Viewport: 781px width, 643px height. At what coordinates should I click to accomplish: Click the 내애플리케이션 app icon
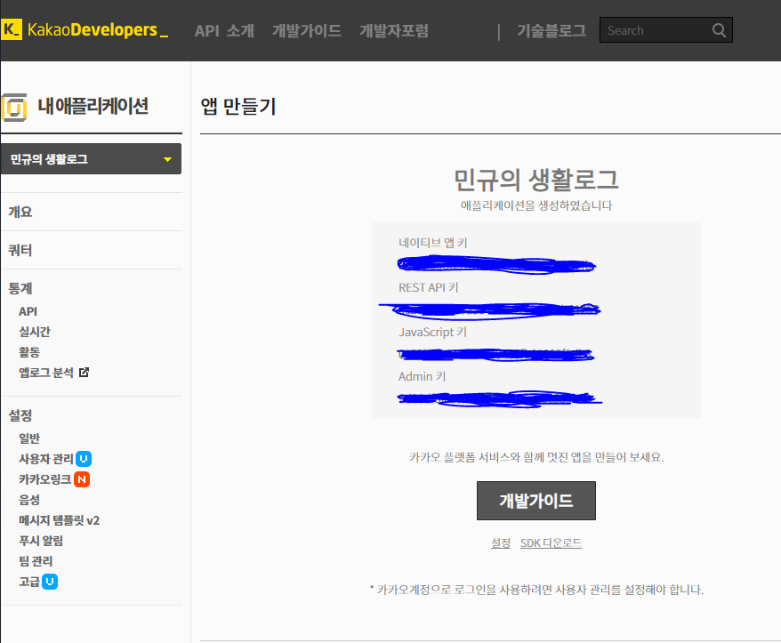coord(14,107)
